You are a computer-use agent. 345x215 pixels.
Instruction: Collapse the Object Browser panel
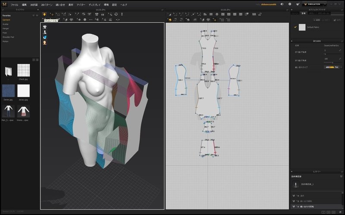coord(292,9)
